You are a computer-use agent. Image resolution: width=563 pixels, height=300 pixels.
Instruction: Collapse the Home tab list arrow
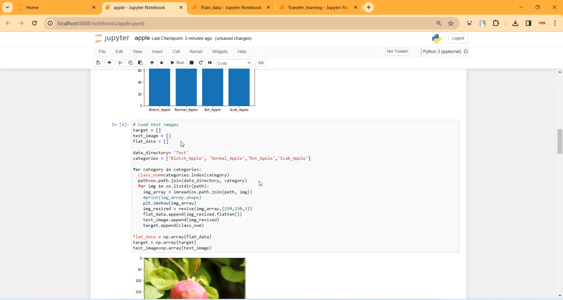[x=7, y=7]
